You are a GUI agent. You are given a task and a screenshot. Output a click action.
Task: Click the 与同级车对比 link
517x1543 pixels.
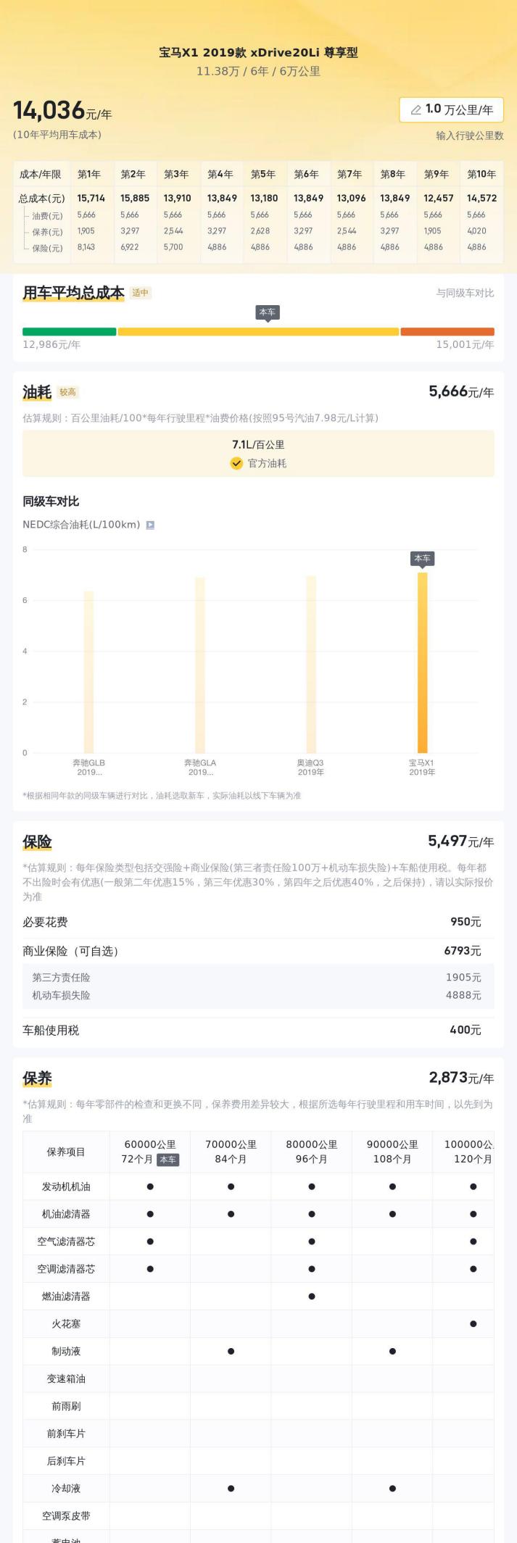[465, 293]
